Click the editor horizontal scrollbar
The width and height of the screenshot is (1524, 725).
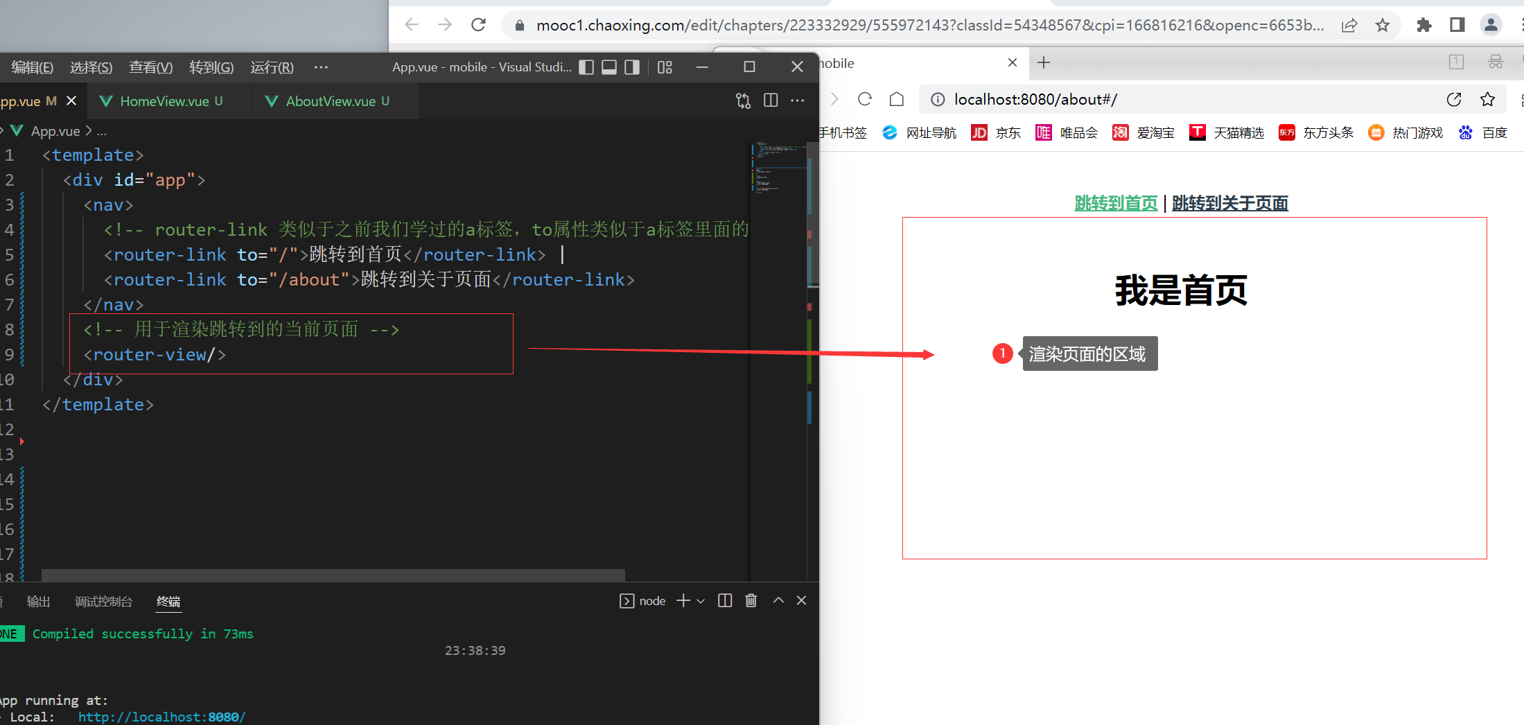click(333, 575)
